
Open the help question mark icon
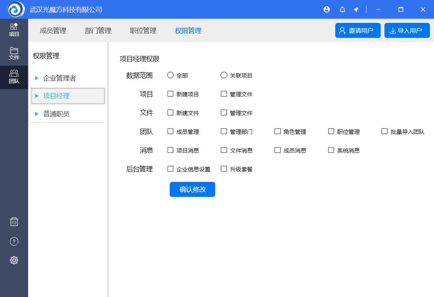[x=14, y=241]
